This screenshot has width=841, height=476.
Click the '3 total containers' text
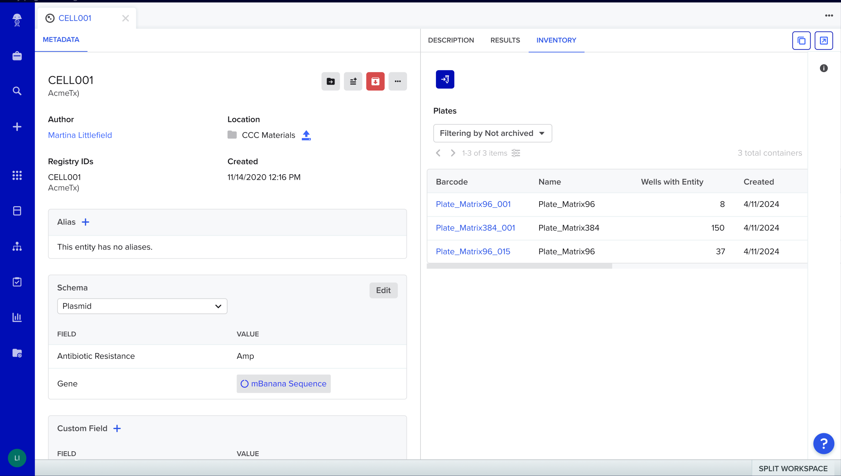tap(770, 153)
